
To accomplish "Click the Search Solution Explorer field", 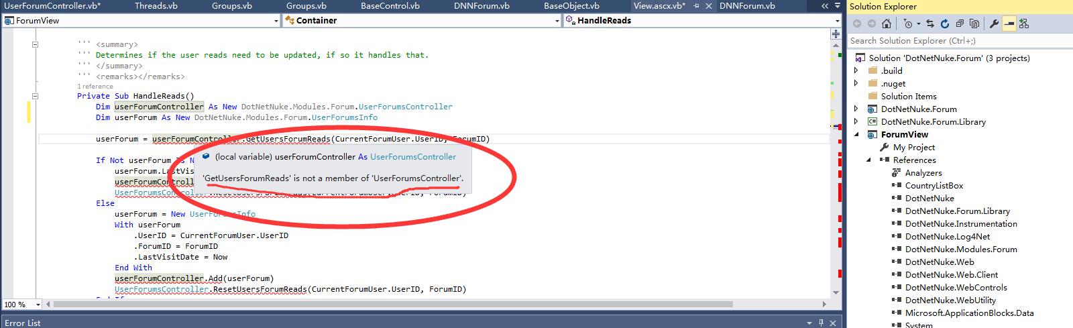I will point(959,41).
